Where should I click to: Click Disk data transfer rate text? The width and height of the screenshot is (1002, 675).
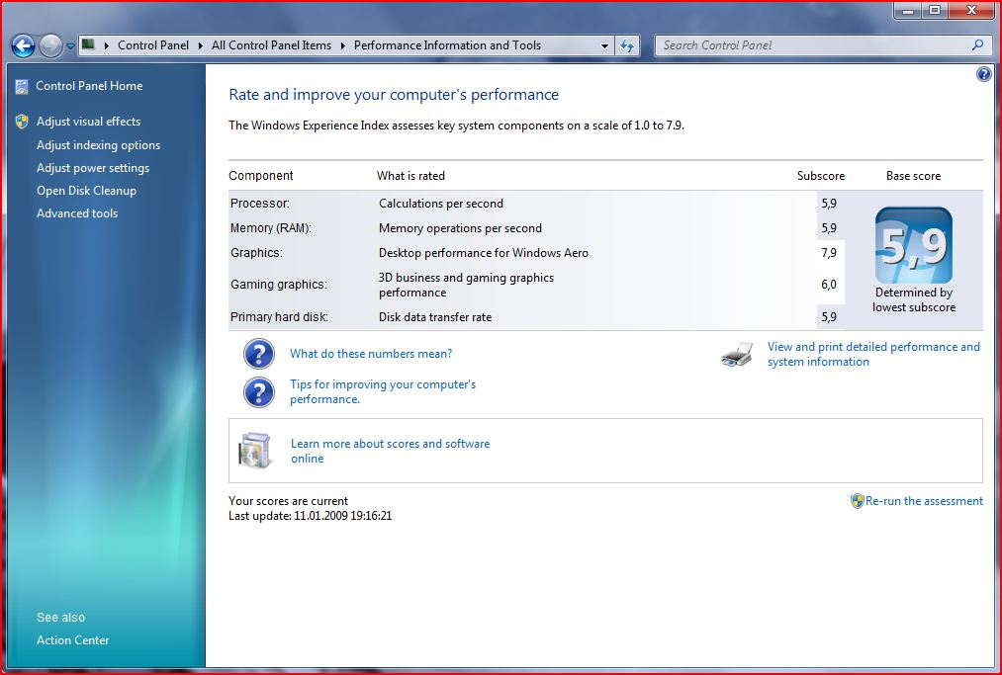click(x=435, y=316)
